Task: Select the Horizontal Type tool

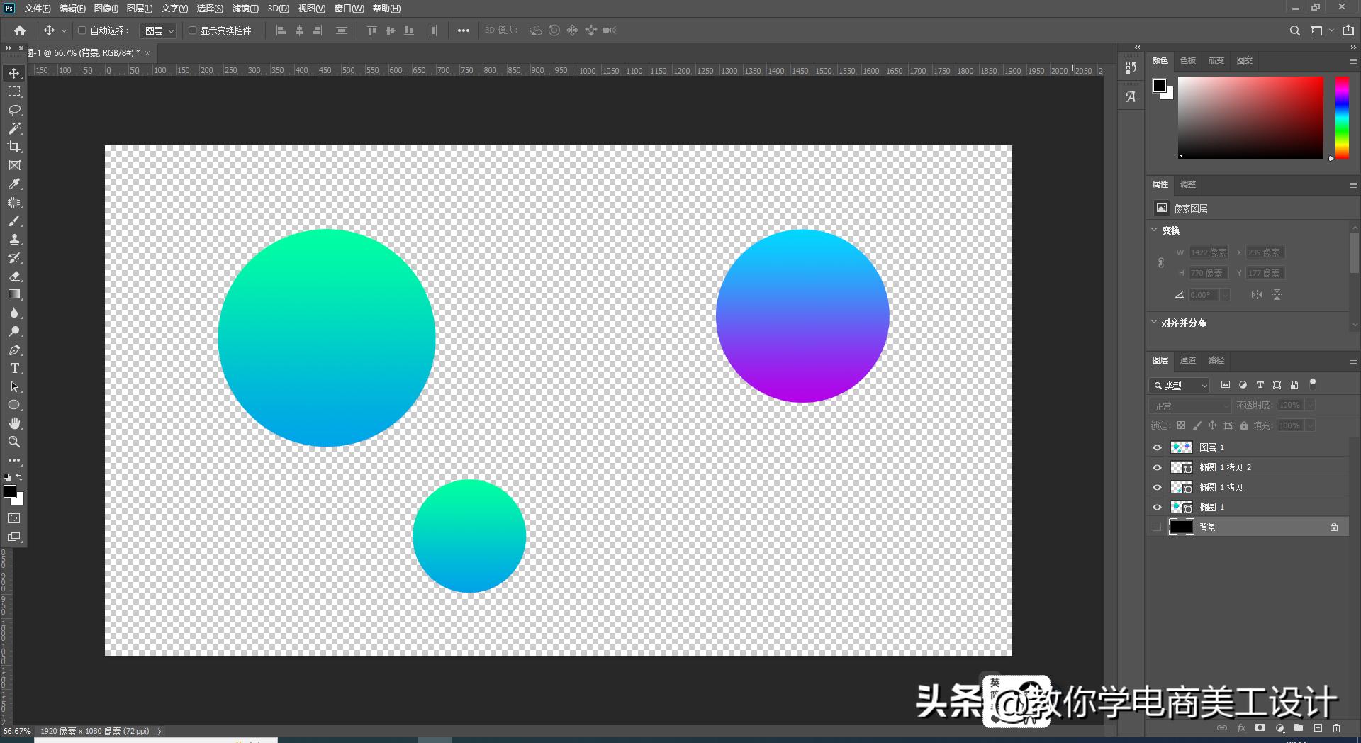Action: [x=15, y=368]
